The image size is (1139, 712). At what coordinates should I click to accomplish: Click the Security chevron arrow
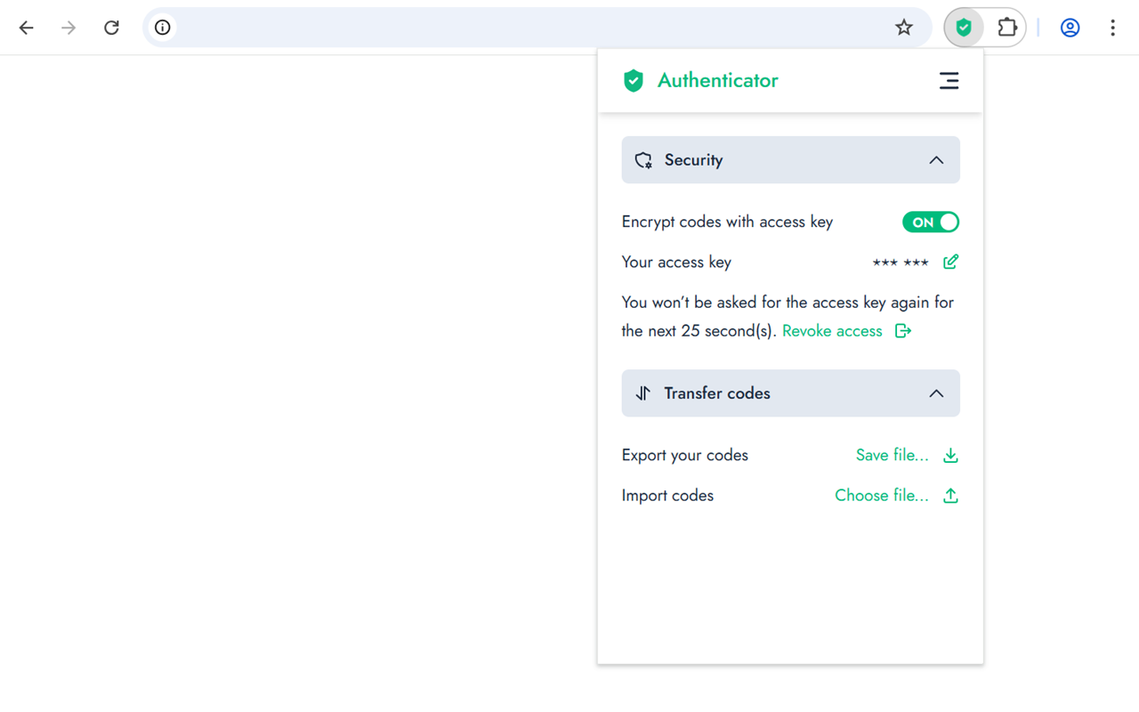pyautogui.click(x=936, y=160)
